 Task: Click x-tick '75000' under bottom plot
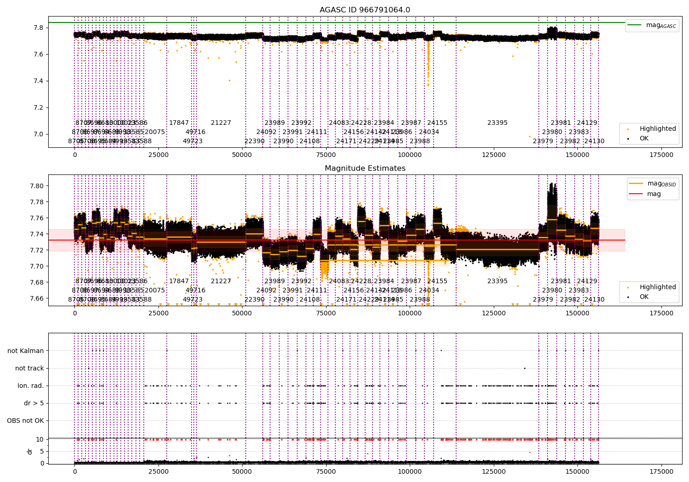[326, 471]
